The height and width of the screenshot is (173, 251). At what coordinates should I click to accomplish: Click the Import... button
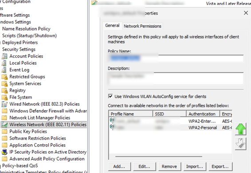(x=195, y=166)
